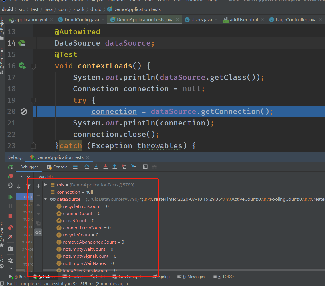Expand the 'this' variable node

pyautogui.click(x=45, y=185)
